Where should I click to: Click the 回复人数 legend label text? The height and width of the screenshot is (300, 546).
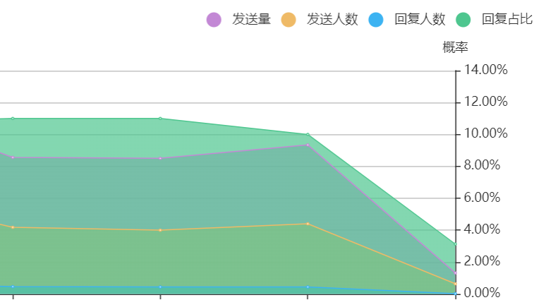(x=420, y=20)
